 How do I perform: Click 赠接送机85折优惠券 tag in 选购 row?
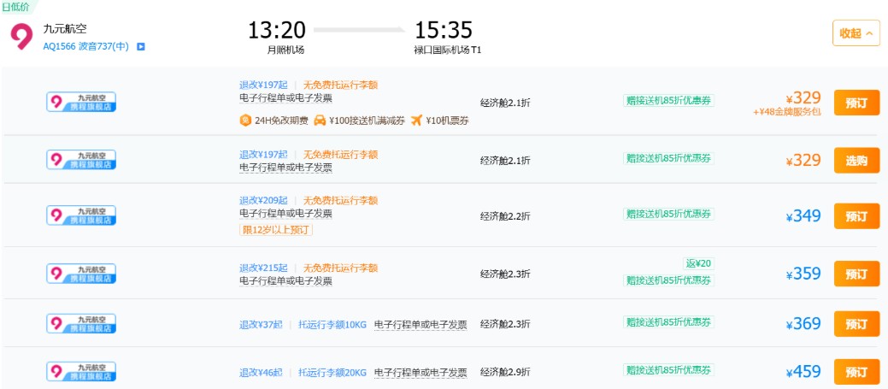point(669,158)
